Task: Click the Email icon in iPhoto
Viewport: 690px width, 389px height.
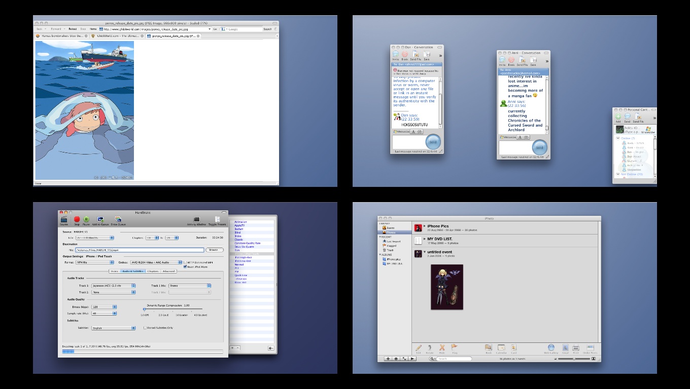Action: pos(565,348)
